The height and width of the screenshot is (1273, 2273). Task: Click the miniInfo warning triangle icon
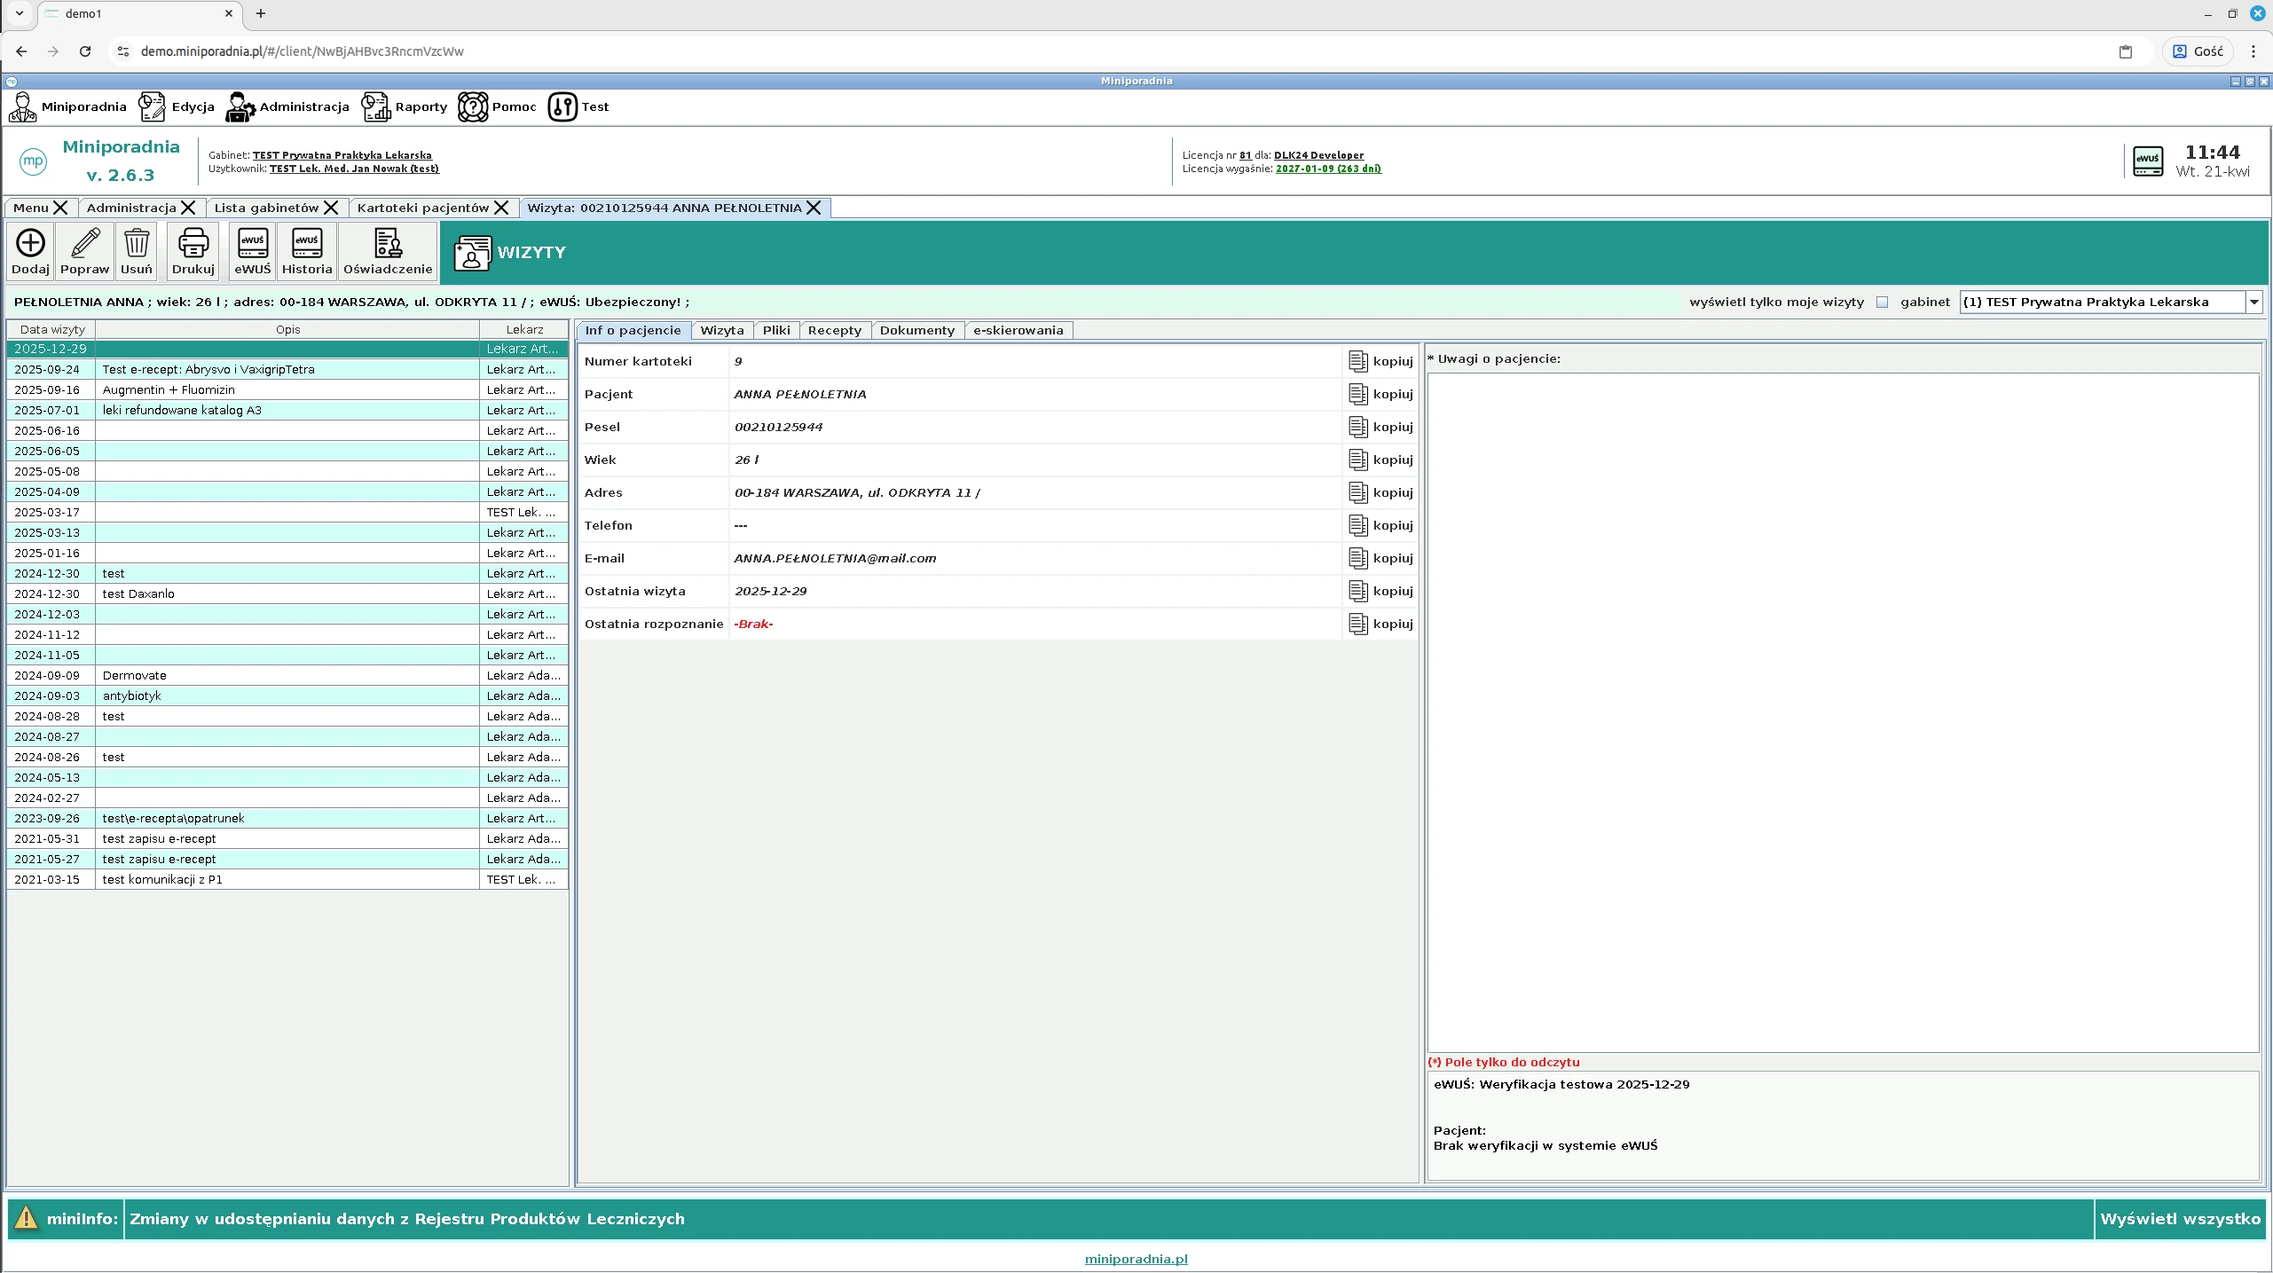point(27,1218)
